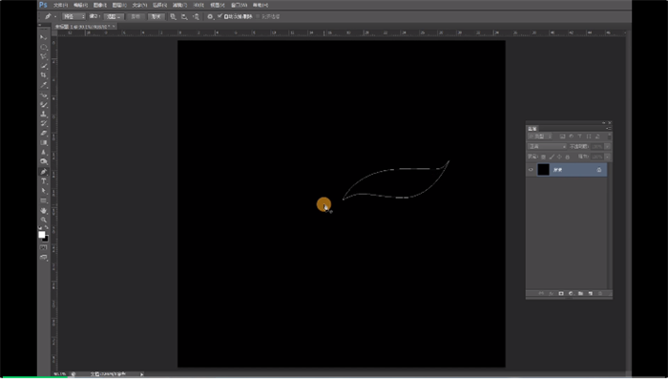The height and width of the screenshot is (379, 668).
Task: Select the Path Selection tool
Action: [x=44, y=191]
